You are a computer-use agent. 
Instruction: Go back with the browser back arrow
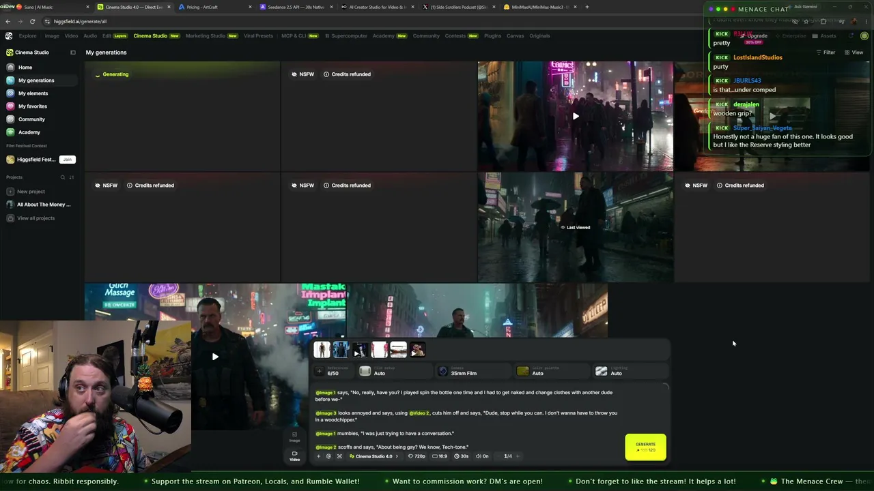pos(8,21)
